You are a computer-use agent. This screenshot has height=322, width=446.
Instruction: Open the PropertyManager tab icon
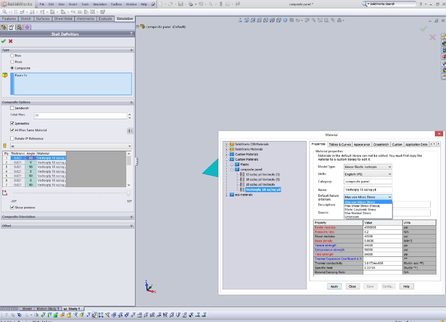12,27
